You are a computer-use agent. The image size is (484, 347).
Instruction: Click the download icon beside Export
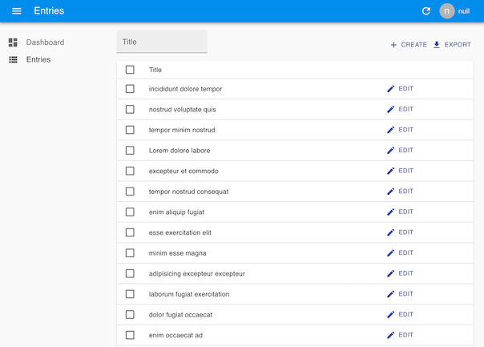[437, 45]
